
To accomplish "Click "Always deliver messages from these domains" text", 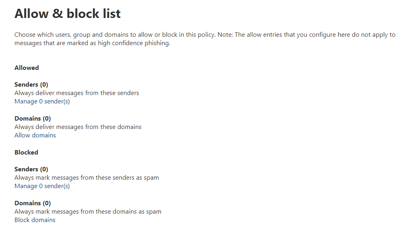I will click(78, 127).
